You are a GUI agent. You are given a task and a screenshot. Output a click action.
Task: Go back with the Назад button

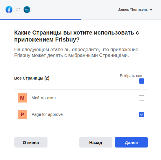click(96, 142)
